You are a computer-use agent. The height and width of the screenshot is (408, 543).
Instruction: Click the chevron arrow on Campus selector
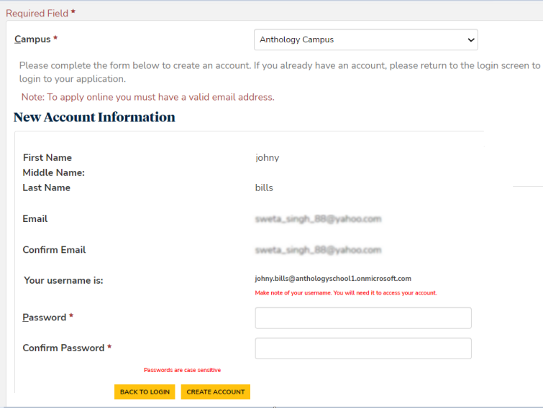pos(471,40)
